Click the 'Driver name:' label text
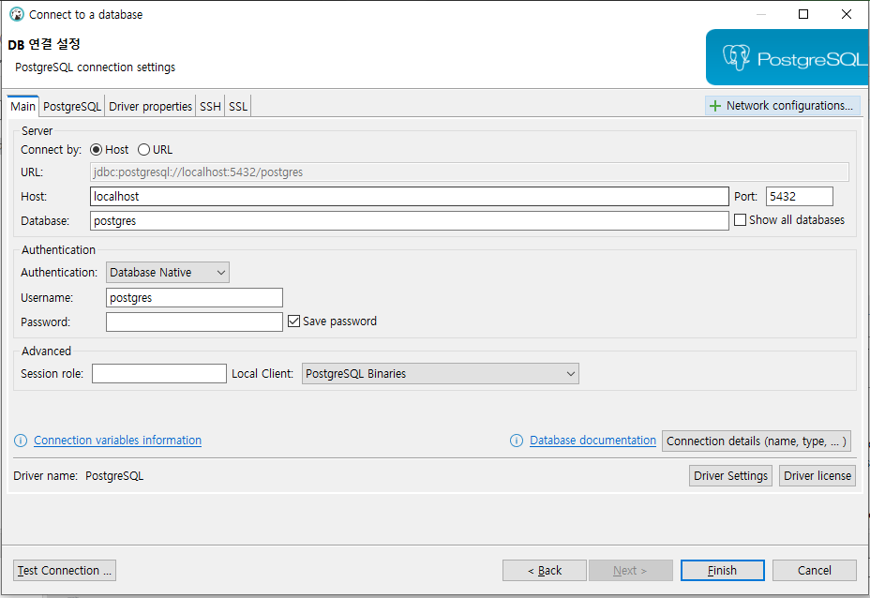The height and width of the screenshot is (598, 870). 46,476
